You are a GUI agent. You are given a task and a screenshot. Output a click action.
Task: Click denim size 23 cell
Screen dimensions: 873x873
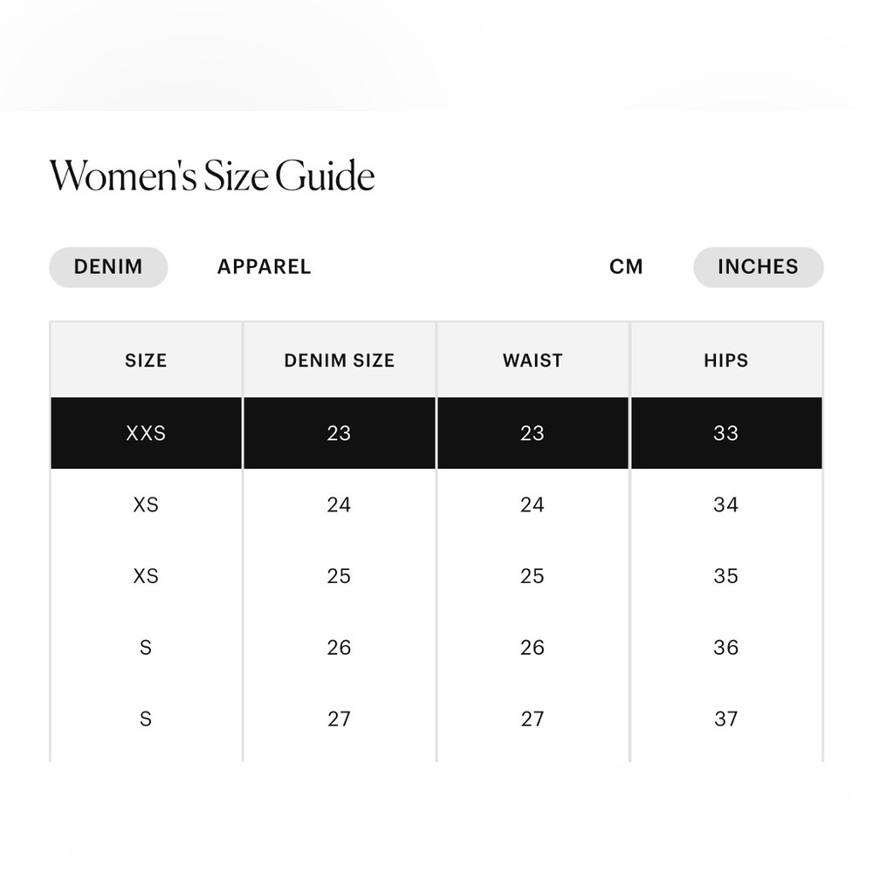pos(339,433)
